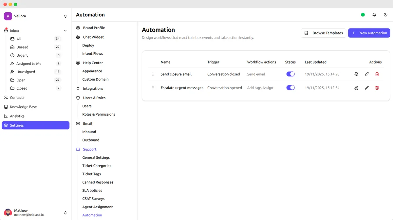The image size is (393, 220).
Task: Open the CSAT Surveys settings page
Action: (93, 198)
